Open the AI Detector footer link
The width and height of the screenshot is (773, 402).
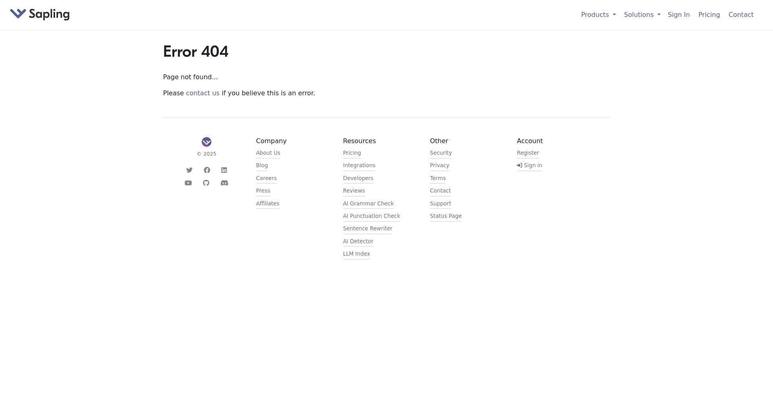(x=358, y=241)
